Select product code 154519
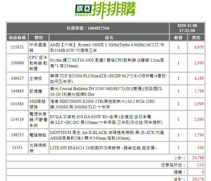 click(x=17, y=120)
